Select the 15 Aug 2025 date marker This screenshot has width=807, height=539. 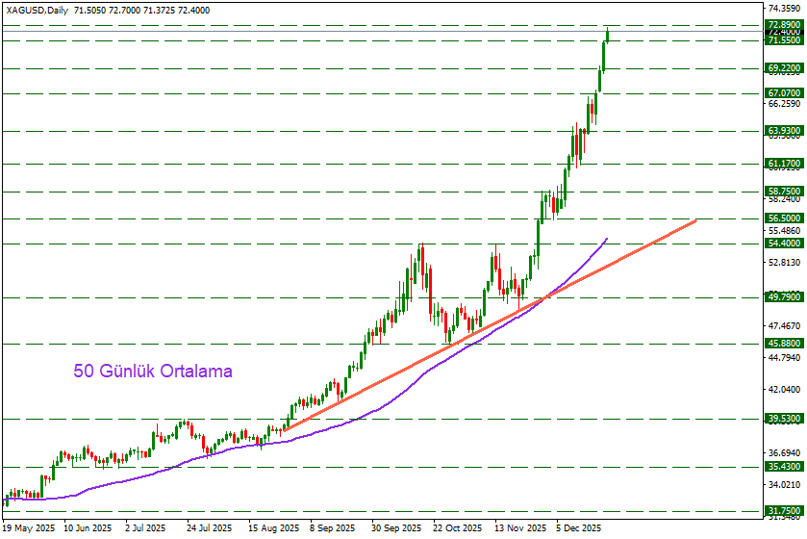click(274, 528)
